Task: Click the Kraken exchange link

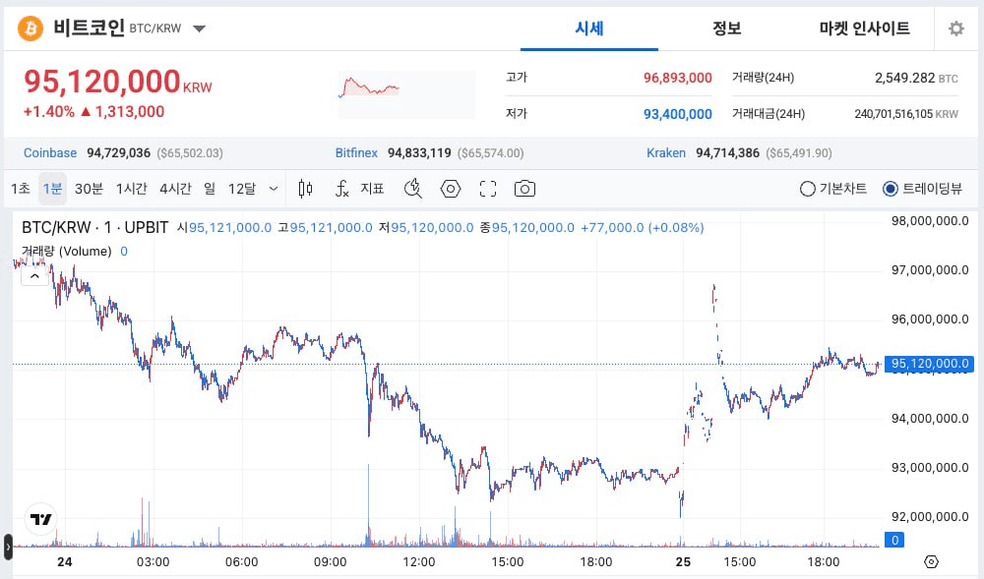Action: pos(665,152)
